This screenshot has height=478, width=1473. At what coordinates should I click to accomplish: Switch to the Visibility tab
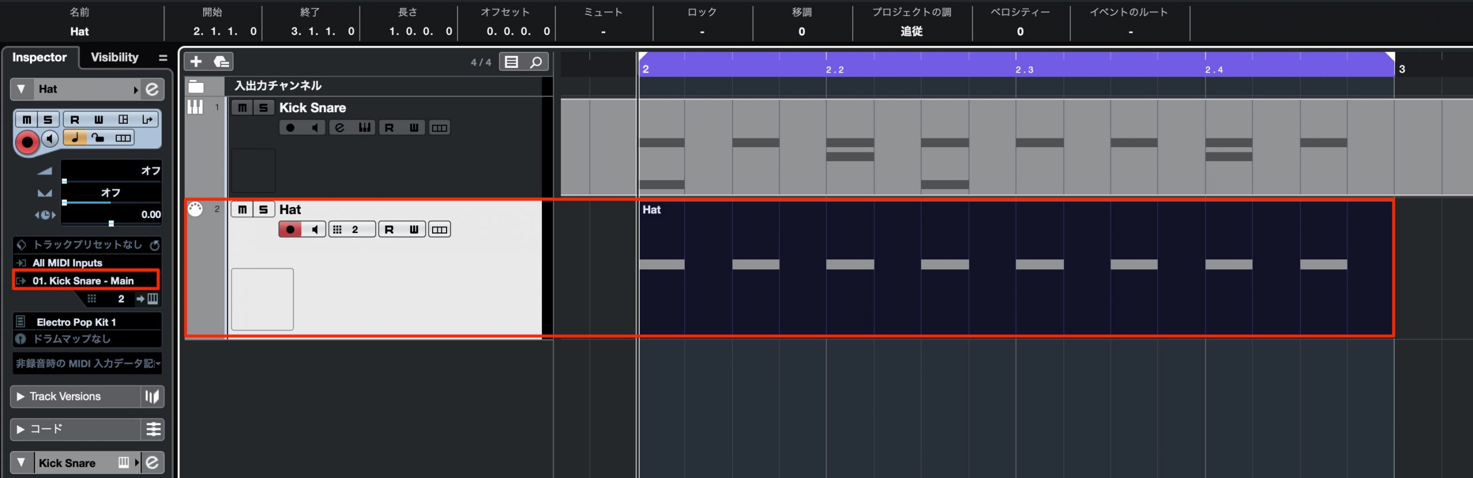115,57
